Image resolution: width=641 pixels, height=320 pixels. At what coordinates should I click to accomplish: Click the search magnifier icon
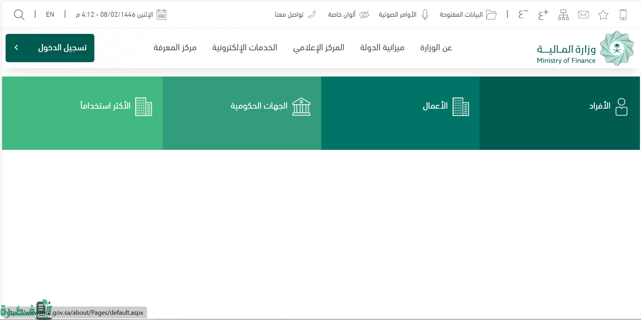pos(19,15)
